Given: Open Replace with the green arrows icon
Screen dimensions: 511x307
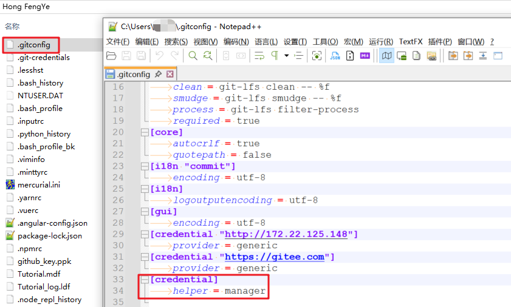Looking at the screenshot, I should 208,56.
